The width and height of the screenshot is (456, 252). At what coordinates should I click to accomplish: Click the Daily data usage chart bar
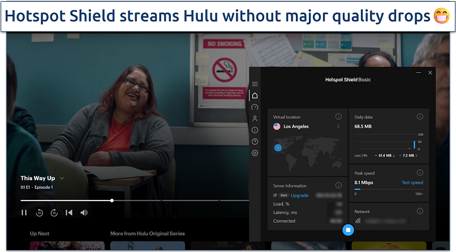click(x=414, y=145)
